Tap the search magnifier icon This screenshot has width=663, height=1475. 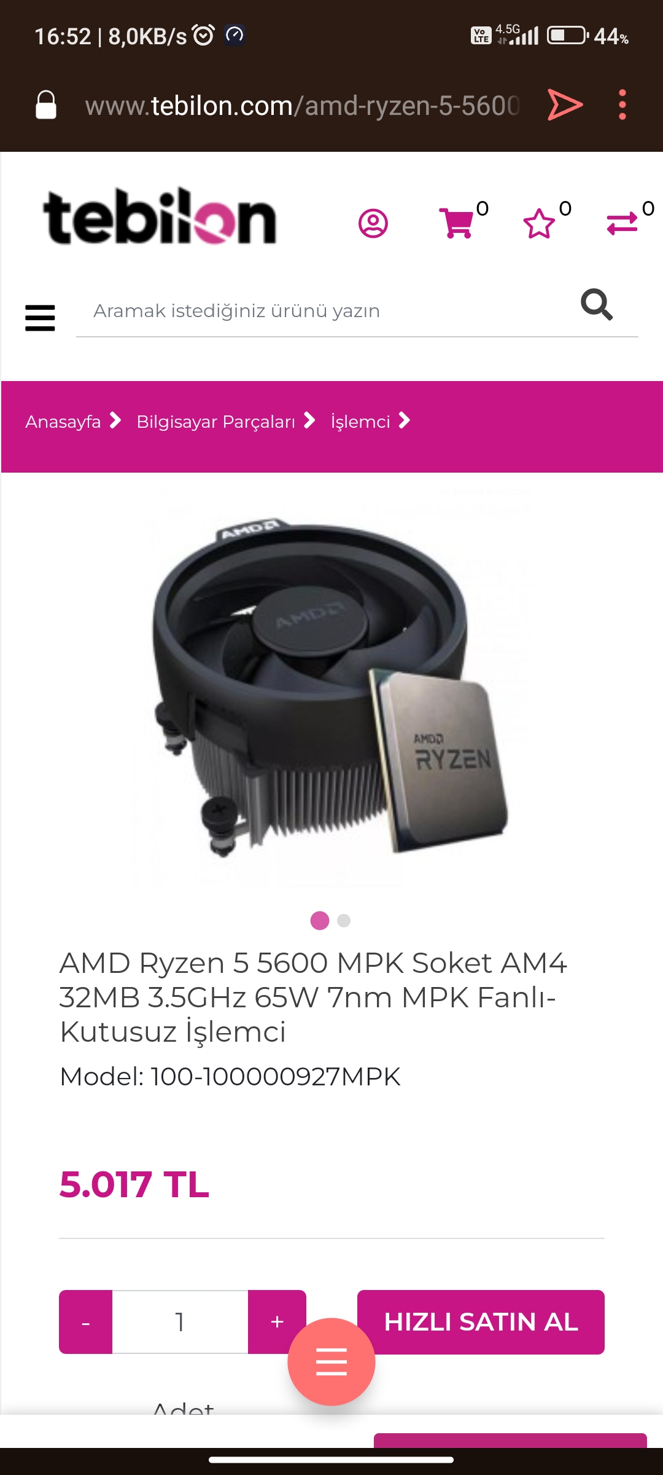(x=597, y=305)
